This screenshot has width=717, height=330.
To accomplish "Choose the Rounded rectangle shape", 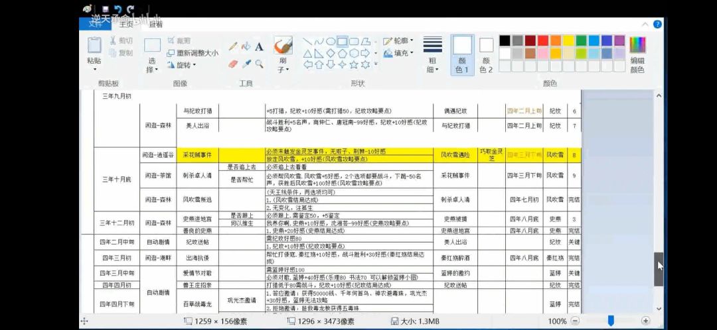I will point(353,42).
